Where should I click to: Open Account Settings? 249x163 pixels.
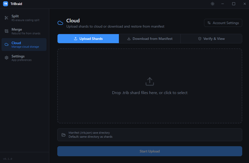tap(223, 23)
